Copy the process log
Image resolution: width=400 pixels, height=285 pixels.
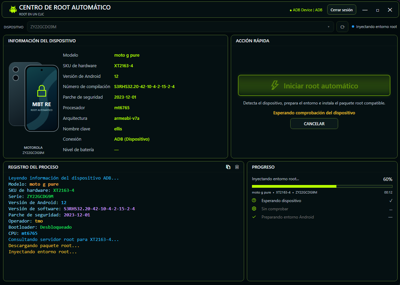pyautogui.click(x=228, y=167)
